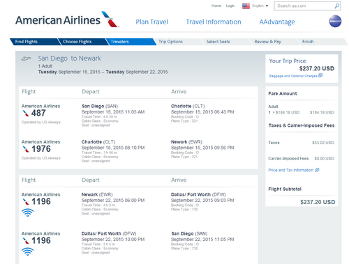Select the Review & Pay step

pos(274,42)
